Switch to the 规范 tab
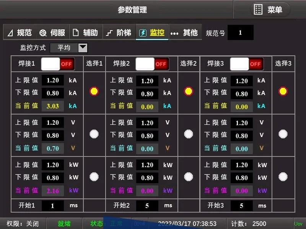The width and height of the screenshot is (306, 229). click(x=20, y=33)
